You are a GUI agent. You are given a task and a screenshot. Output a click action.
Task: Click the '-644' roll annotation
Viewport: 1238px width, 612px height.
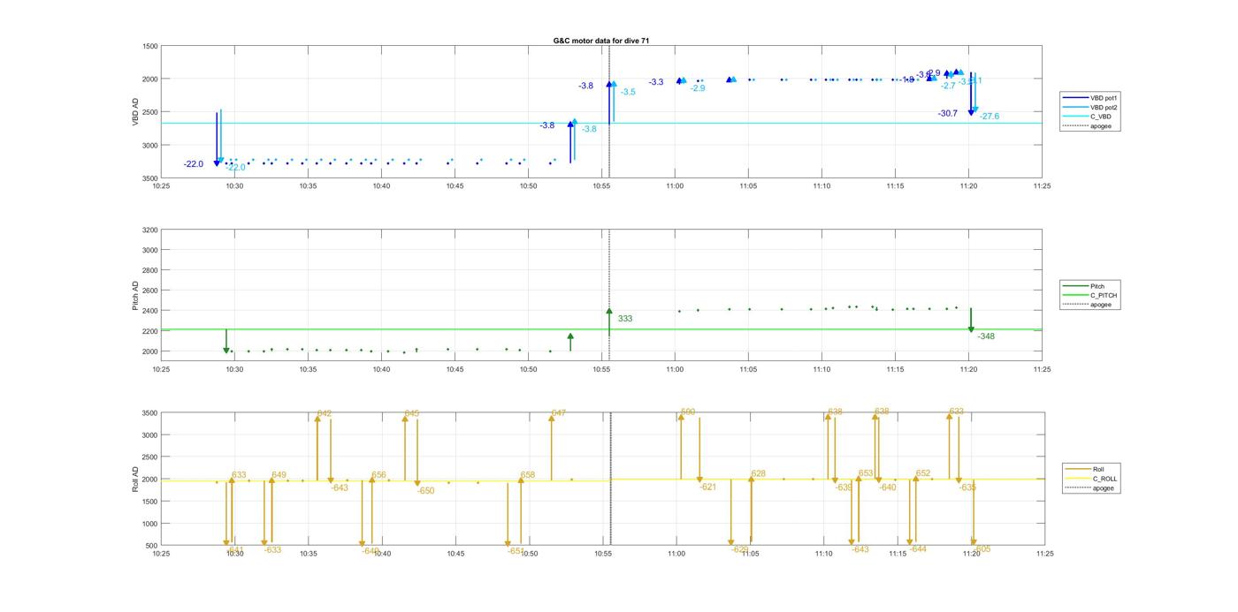[918, 549]
